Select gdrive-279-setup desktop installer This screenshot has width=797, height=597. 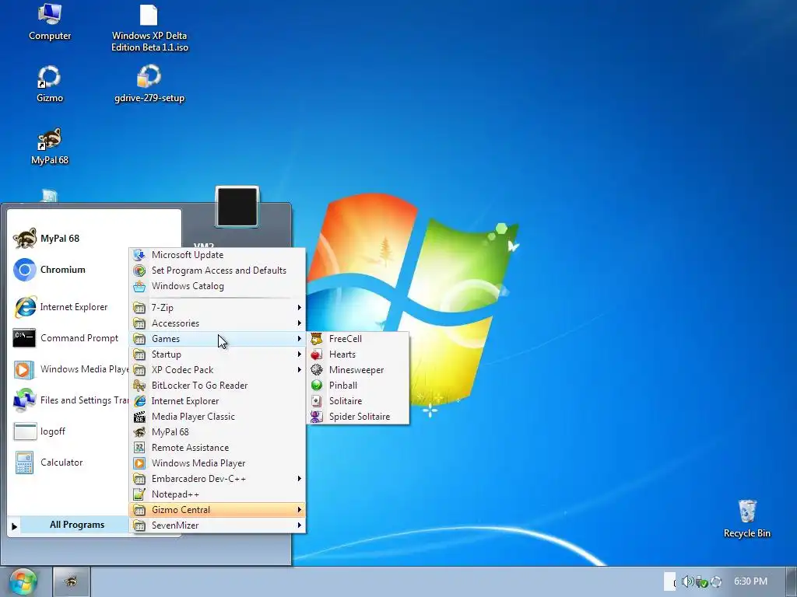[149, 84]
